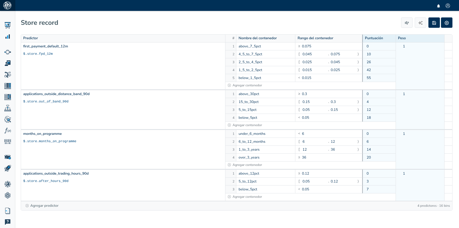Image resolution: width=459 pixels, height=228 pixels.
Task: Open the thumbs up/down decision branch icon
Action: [8, 74]
